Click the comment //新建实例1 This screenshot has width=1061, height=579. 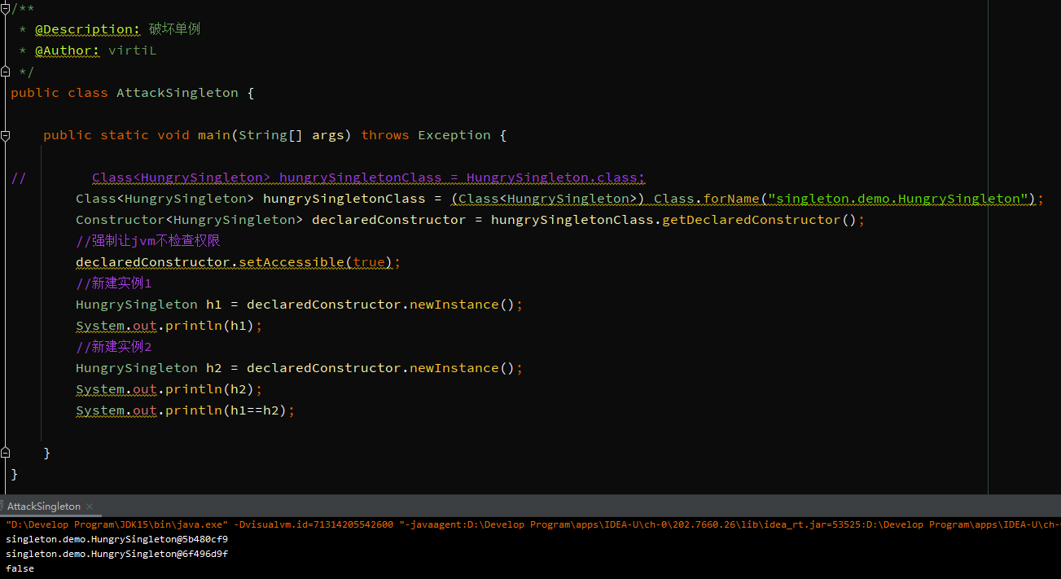(x=114, y=283)
